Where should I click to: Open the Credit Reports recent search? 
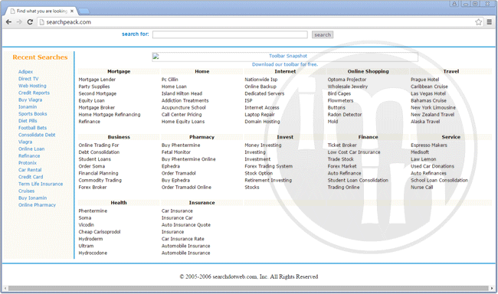34,93
